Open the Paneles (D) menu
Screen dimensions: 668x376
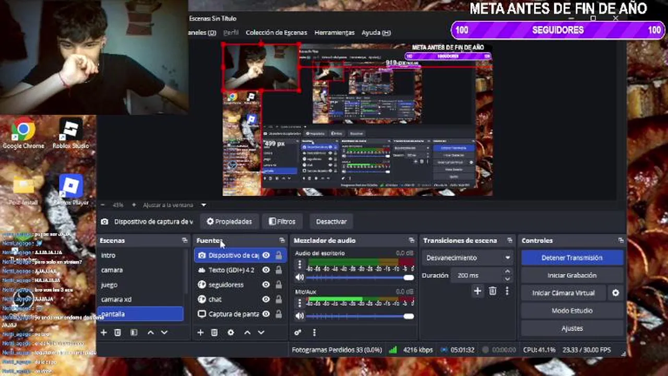[202, 32]
